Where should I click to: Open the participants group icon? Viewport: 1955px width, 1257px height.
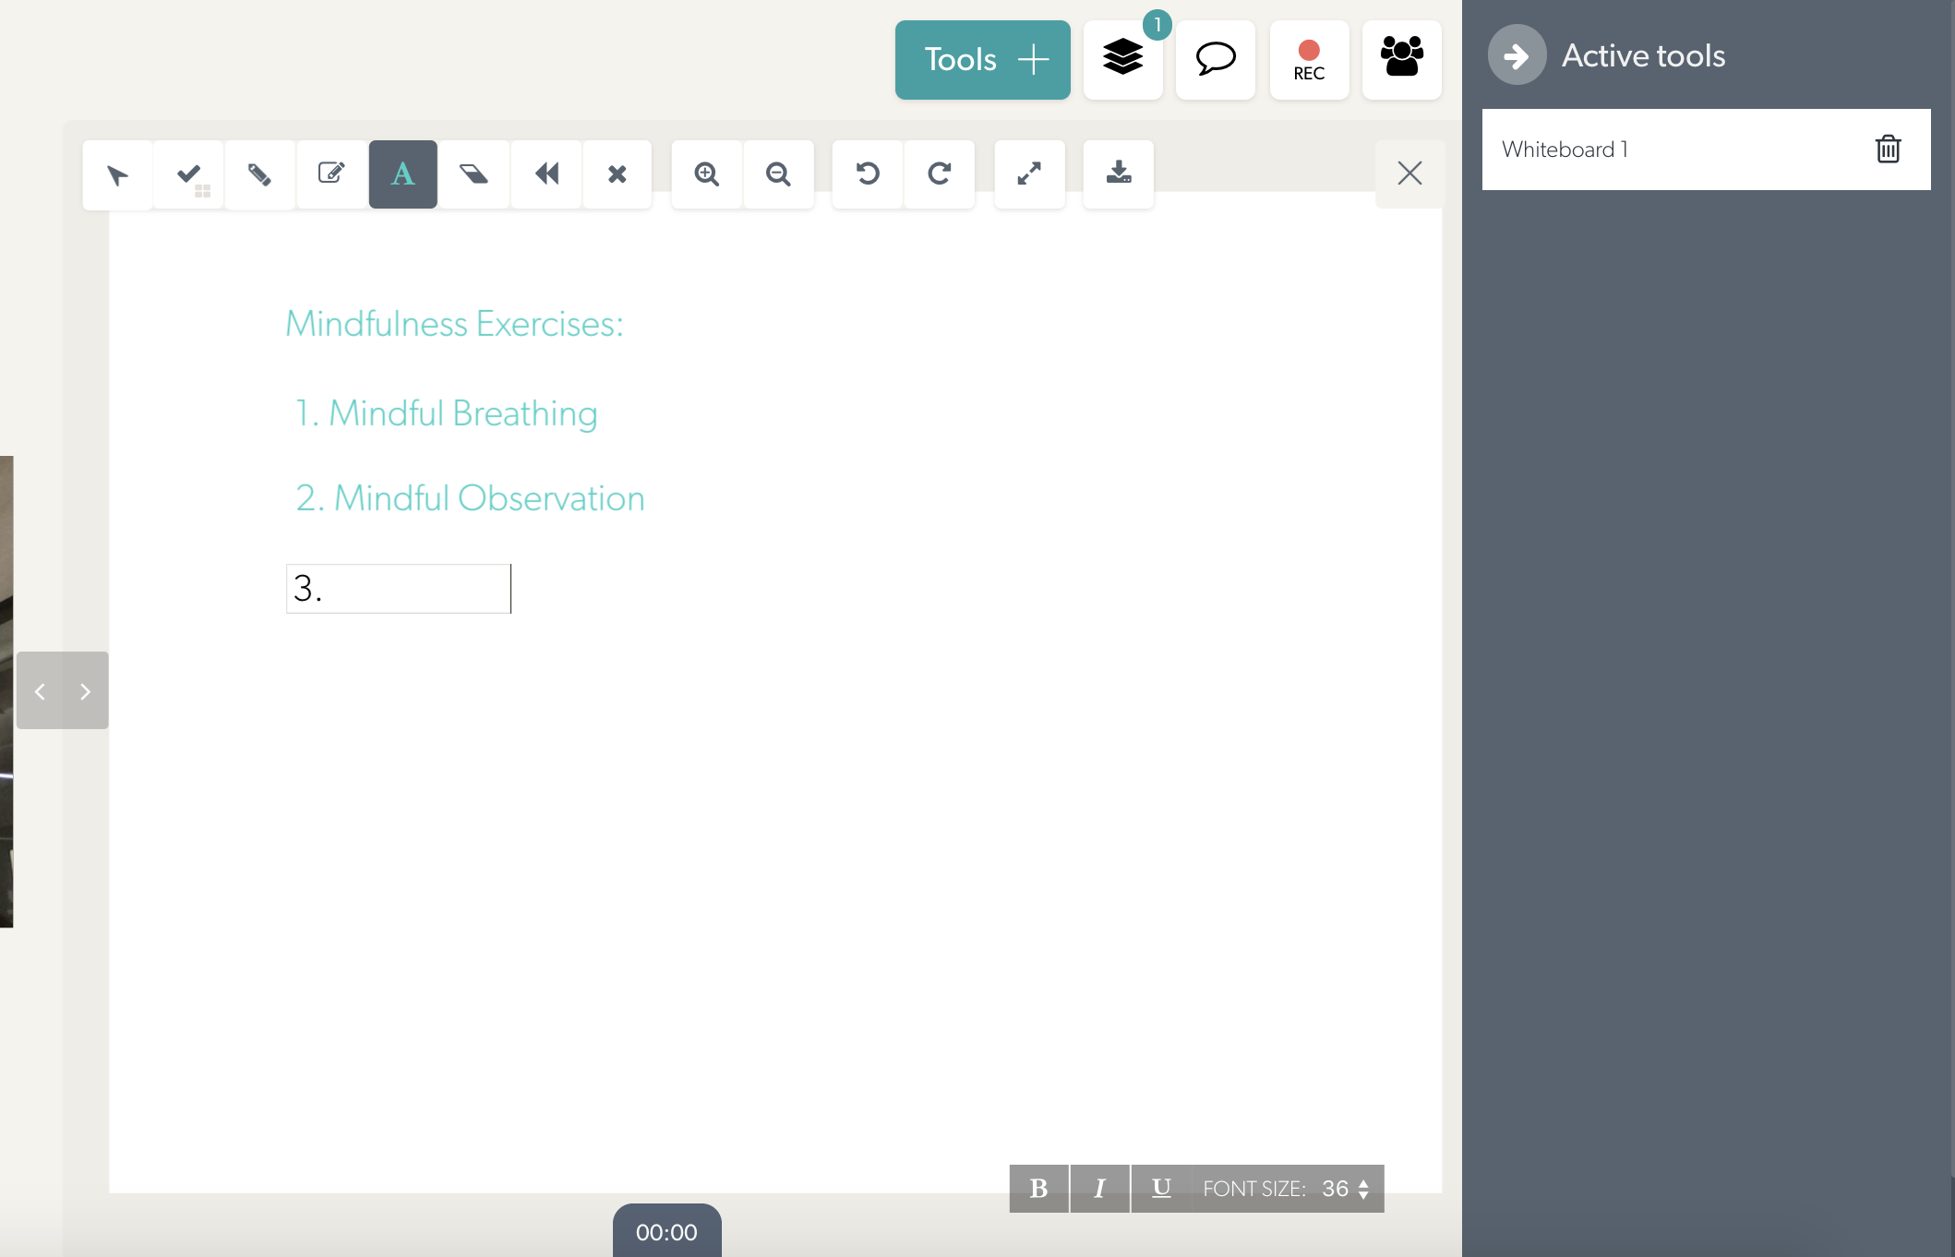(x=1402, y=60)
